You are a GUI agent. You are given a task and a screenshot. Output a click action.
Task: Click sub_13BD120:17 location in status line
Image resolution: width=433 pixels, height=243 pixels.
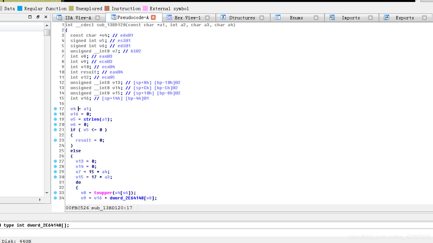click(x=112, y=208)
